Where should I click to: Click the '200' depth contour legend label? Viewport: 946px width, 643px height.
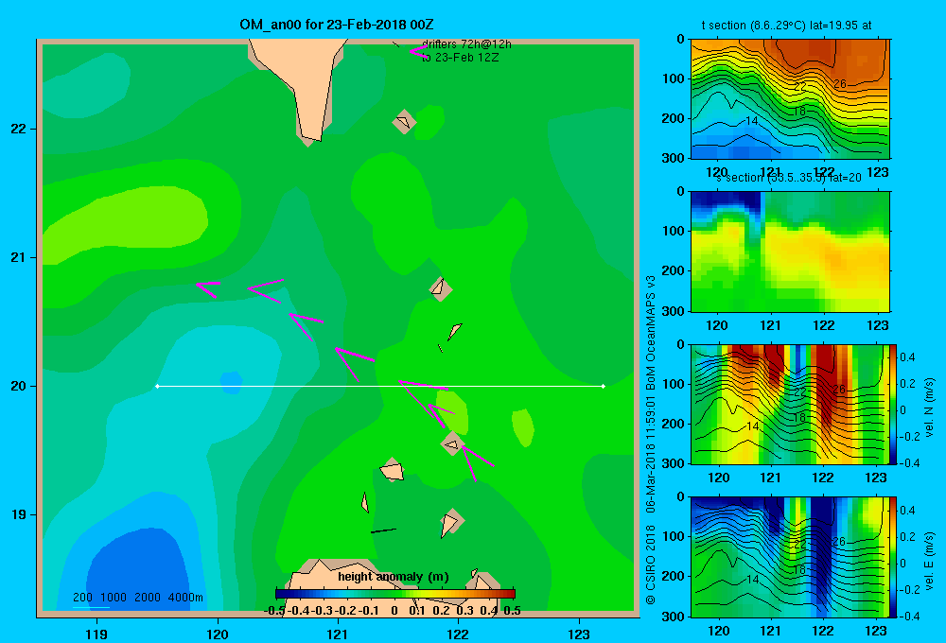coord(82,598)
